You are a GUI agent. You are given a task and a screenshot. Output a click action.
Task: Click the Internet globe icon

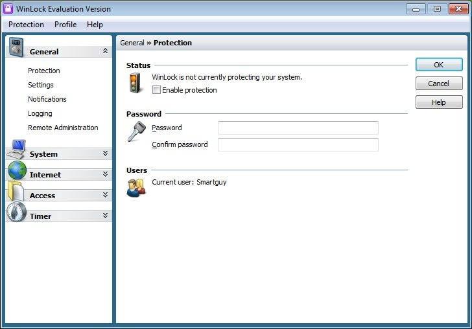coord(17,170)
